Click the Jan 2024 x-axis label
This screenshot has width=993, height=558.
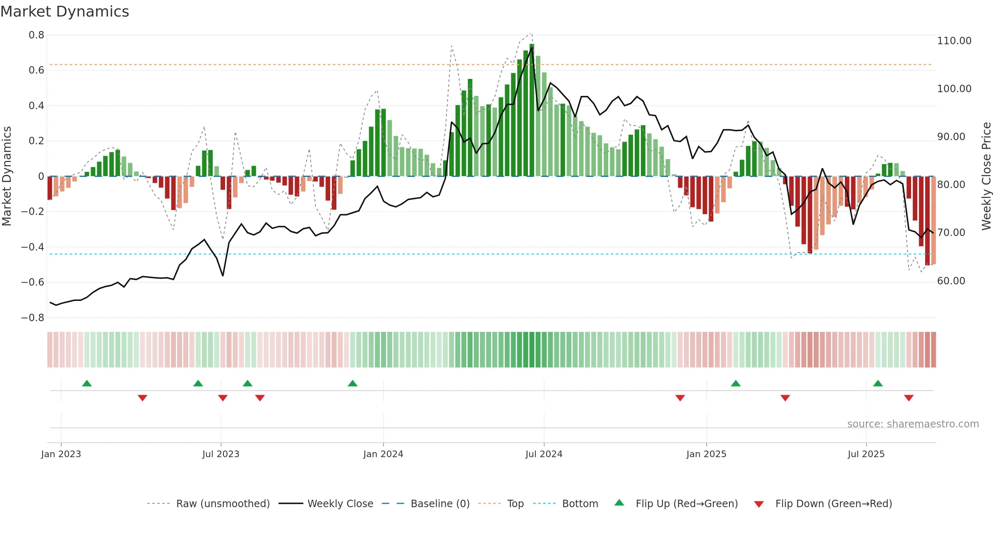coord(383,454)
